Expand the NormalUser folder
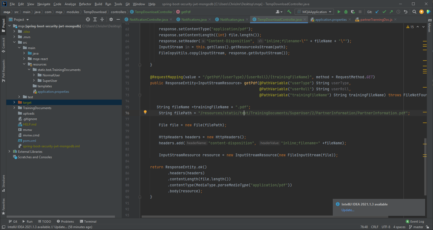 pyautogui.click(x=34, y=75)
